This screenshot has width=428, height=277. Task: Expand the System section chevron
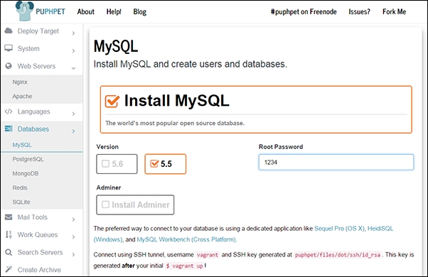(73, 50)
